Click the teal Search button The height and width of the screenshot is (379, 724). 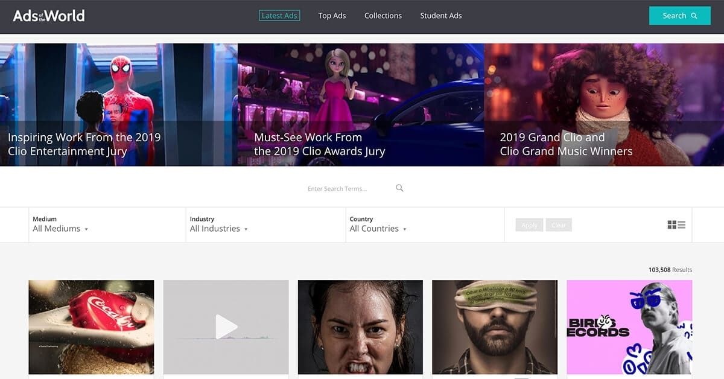680,16
